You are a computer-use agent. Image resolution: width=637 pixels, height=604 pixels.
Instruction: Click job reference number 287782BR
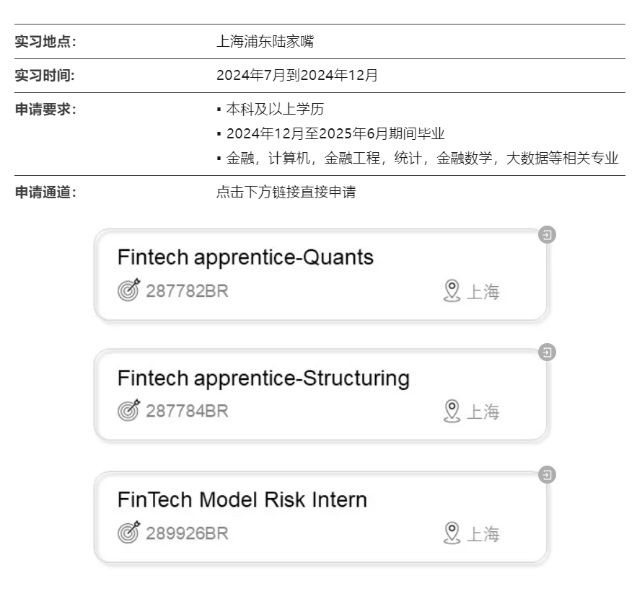pos(187,291)
